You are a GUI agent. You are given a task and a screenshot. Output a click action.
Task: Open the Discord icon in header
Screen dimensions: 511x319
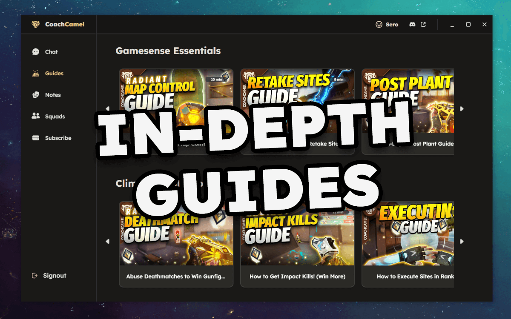[412, 24]
